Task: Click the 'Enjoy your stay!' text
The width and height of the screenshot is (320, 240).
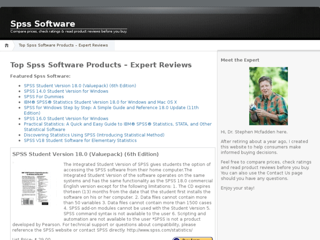Action: click(237, 188)
